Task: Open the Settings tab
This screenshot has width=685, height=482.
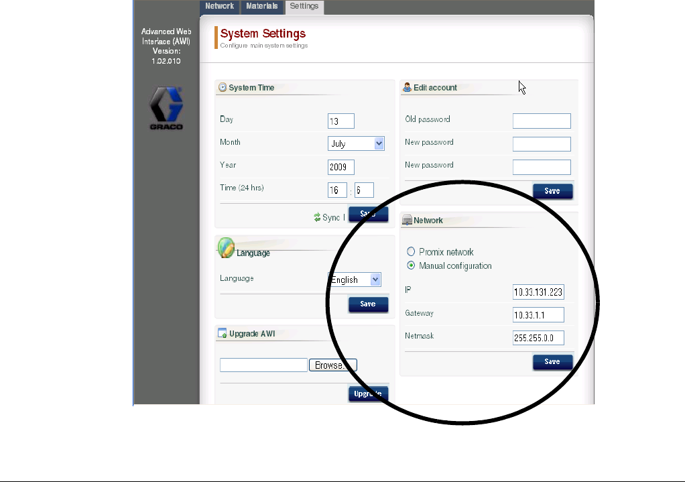Action: click(x=304, y=7)
